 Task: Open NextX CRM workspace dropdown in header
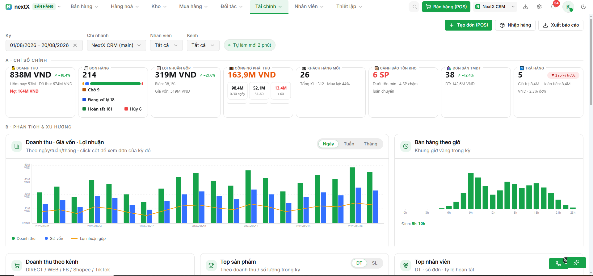pyautogui.click(x=495, y=7)
